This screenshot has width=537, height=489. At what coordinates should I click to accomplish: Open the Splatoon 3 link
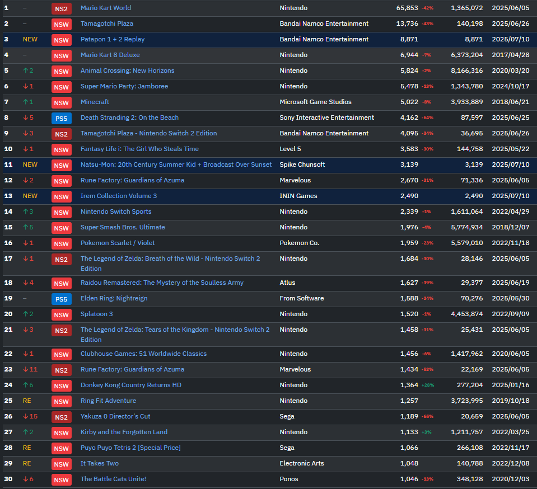pos(96,314)
